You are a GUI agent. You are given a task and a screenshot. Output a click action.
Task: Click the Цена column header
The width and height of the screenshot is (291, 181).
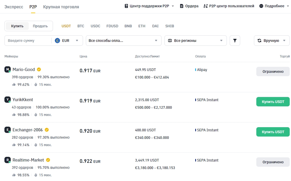[x=83, y=56]
